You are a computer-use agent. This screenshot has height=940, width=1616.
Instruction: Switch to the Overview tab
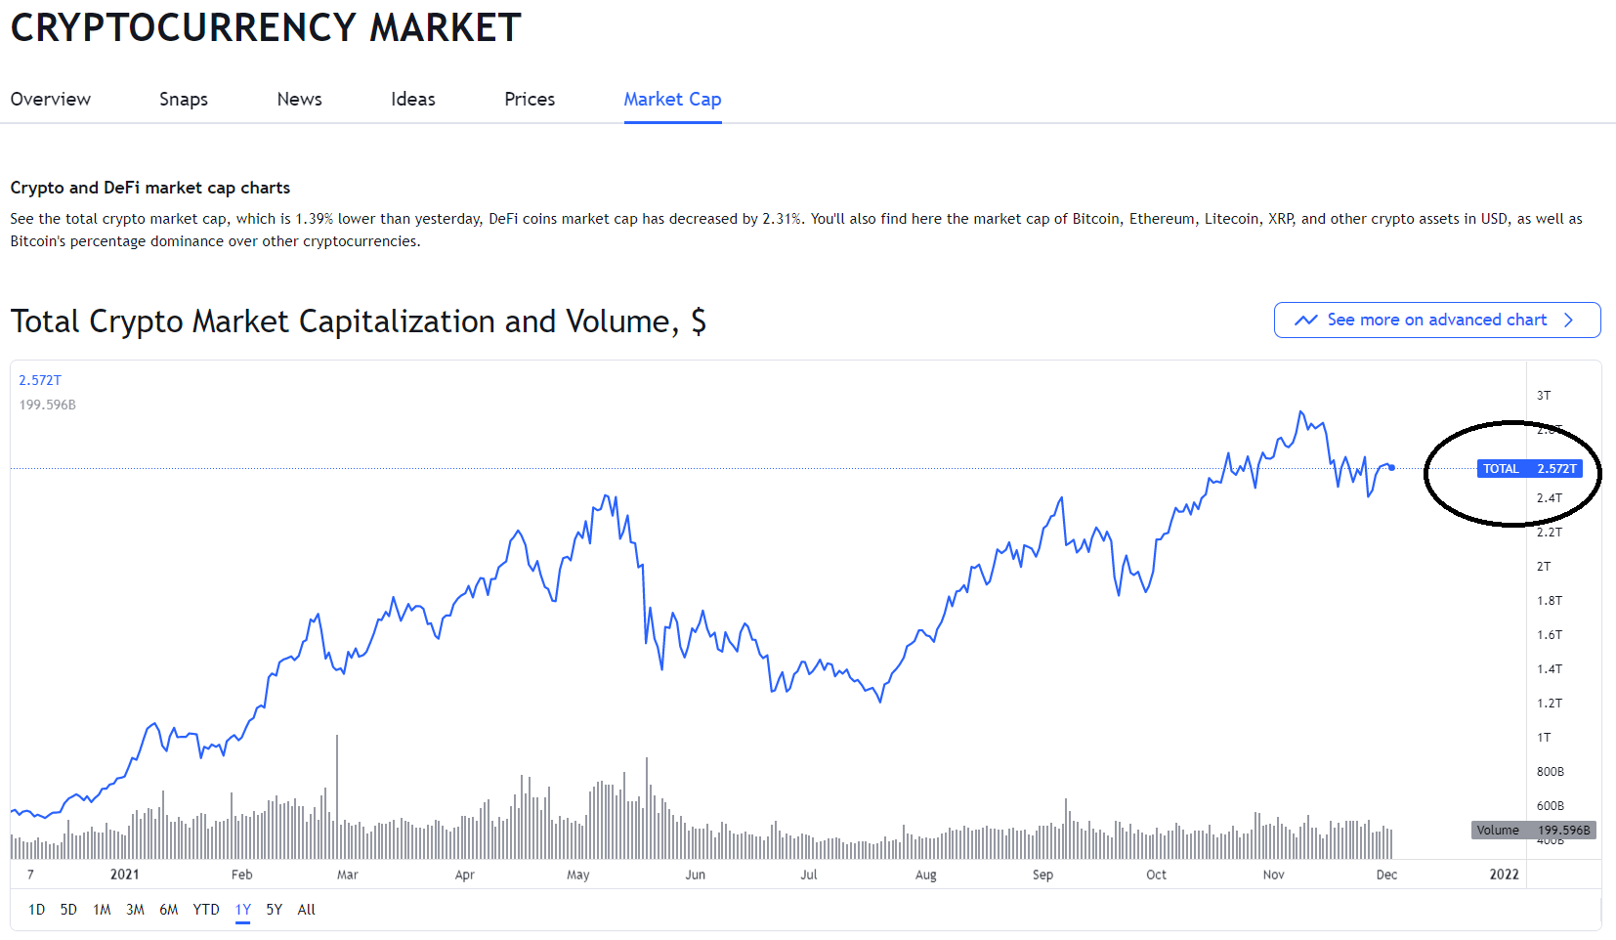coord(51,100)
